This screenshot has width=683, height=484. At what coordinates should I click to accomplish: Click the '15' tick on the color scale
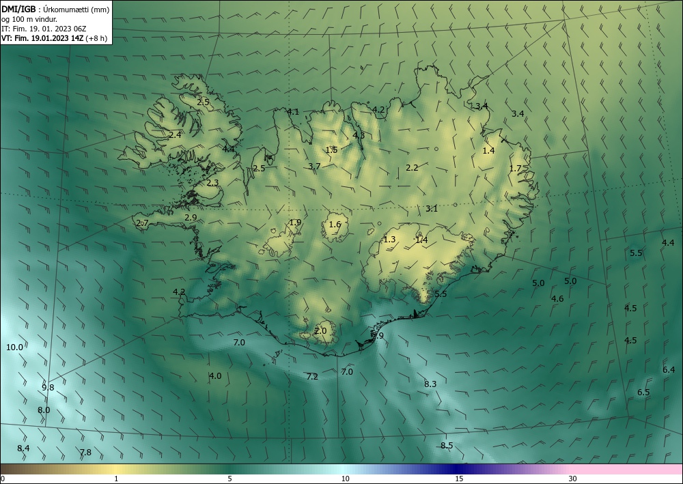[459, 479]
